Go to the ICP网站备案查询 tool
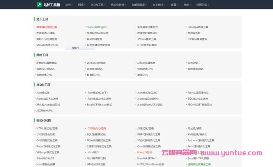Screen dimensions: 273x167 click(197, 39)
